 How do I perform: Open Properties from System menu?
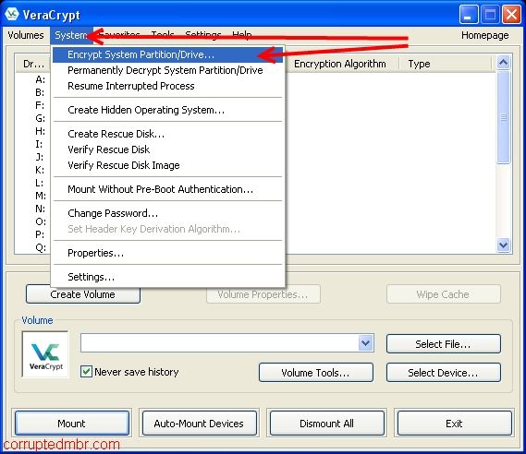pyautogui.click(x=167, y=253)
